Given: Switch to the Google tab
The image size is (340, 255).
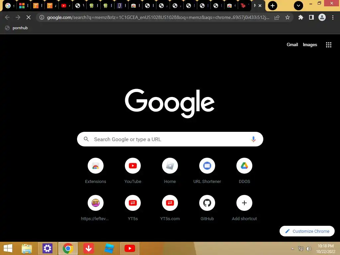Looking at the screenshot, I should pyautogui.click(x=9, y=6).
